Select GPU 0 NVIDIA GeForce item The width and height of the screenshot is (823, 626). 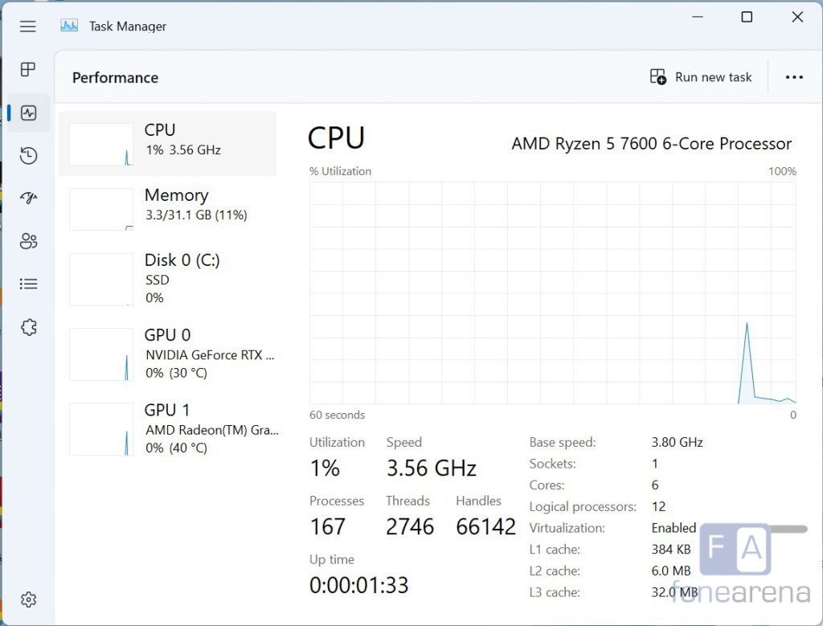[x=168, y=354]
